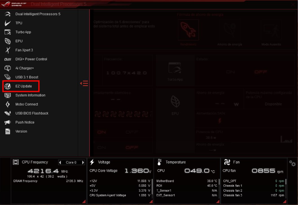Switch Turbo App Estado to OFF
298x205 pixels.
point(261,72)
